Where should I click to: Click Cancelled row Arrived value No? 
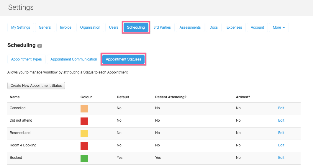[238, 108]
